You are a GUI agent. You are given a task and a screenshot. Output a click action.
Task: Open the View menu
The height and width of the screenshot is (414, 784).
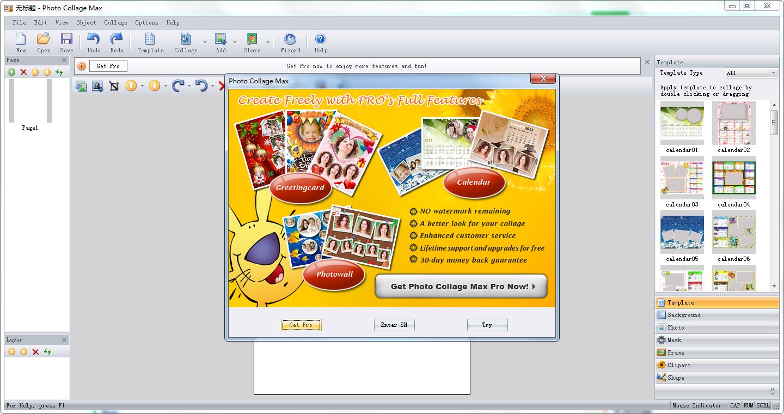[x=62, y=22]
